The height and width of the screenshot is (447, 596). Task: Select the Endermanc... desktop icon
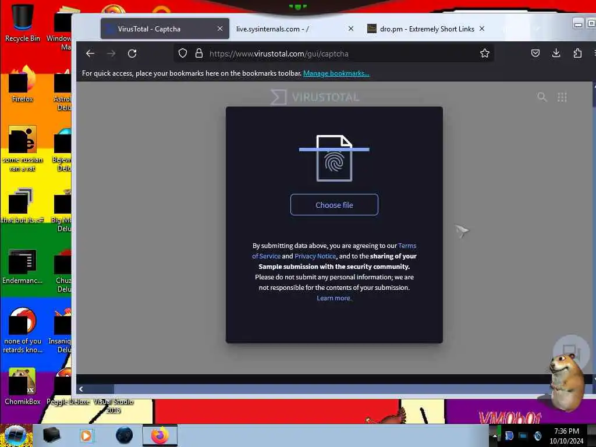coord(22,267)
